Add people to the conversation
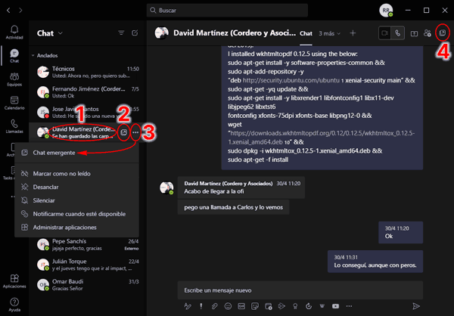Image resolution: width=454 pixels, height=316 pixels. click(x=428, y=33)
